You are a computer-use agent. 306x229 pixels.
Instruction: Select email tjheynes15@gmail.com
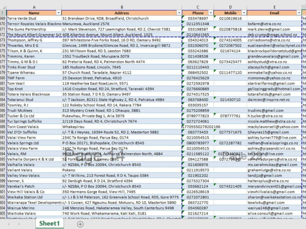pyautogui.click(x=274, y=132)
